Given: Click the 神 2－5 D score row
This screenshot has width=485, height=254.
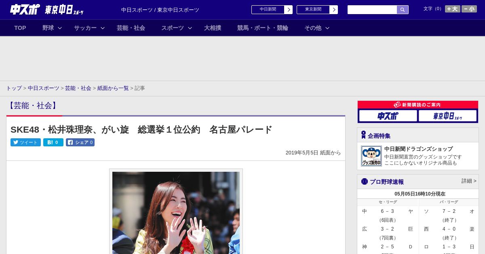Looking at the screenshot, I should coord(388,247).
